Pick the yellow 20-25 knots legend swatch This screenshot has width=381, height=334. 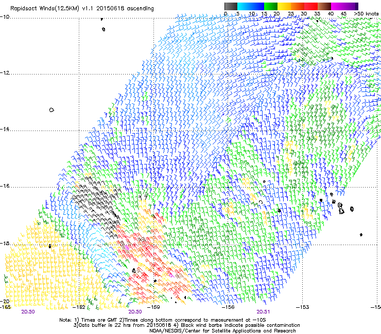284,6
